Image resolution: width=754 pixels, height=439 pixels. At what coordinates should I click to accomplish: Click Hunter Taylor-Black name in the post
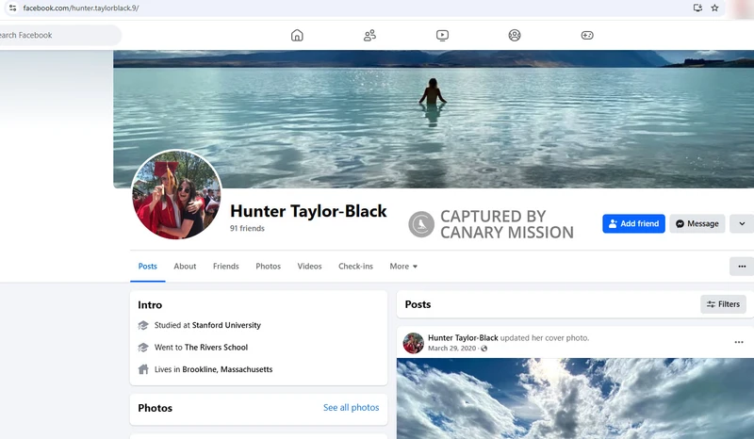pyautogui.click(x=463, y=338)
